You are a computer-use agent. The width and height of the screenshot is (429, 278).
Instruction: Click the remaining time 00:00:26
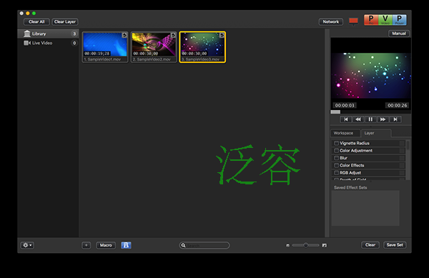tap(397, 106)
